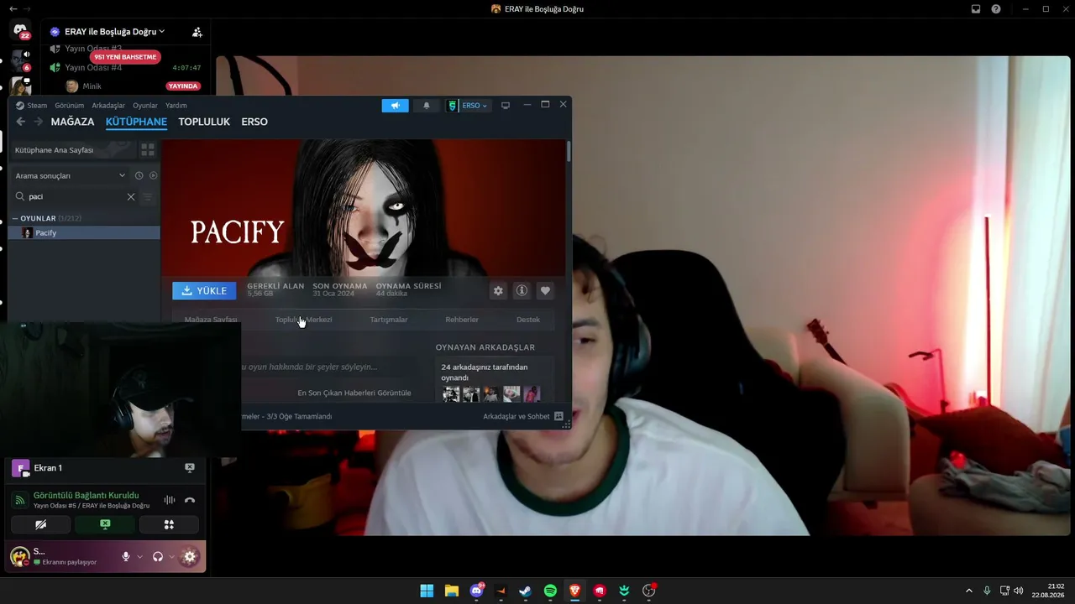Go forward with Steam's right arrow

pos(38,122)
